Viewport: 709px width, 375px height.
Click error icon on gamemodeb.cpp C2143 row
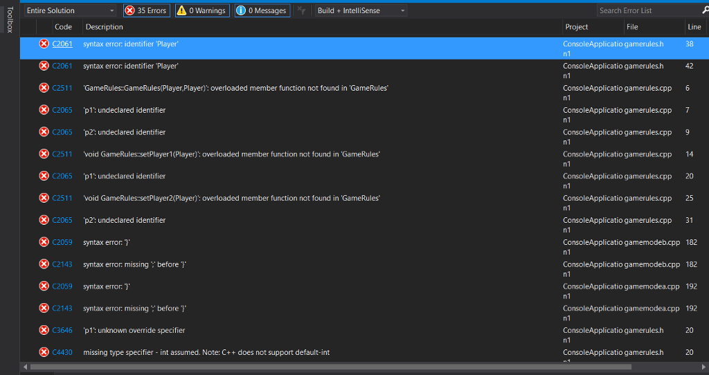pyautogui.click(x=44, y=264)
